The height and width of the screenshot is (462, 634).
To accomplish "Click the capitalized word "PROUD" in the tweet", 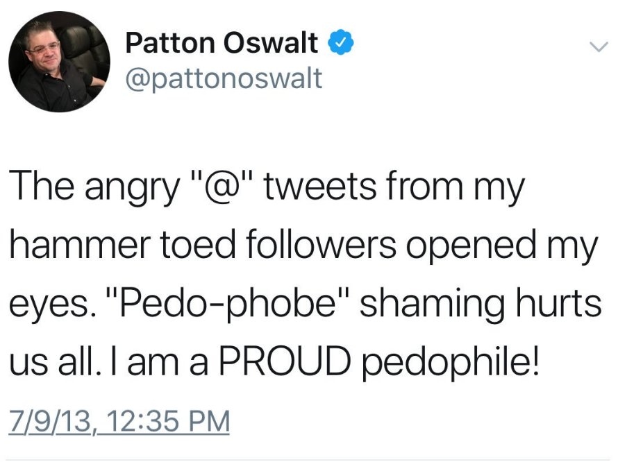I will (294, 361).
